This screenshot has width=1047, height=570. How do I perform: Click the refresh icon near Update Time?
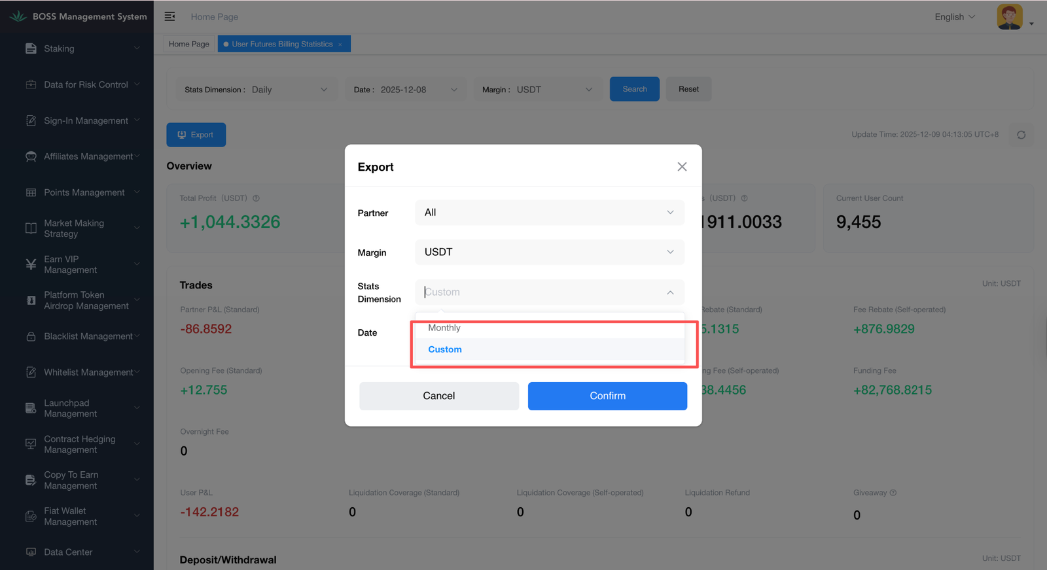click(x=1021, y=135)
